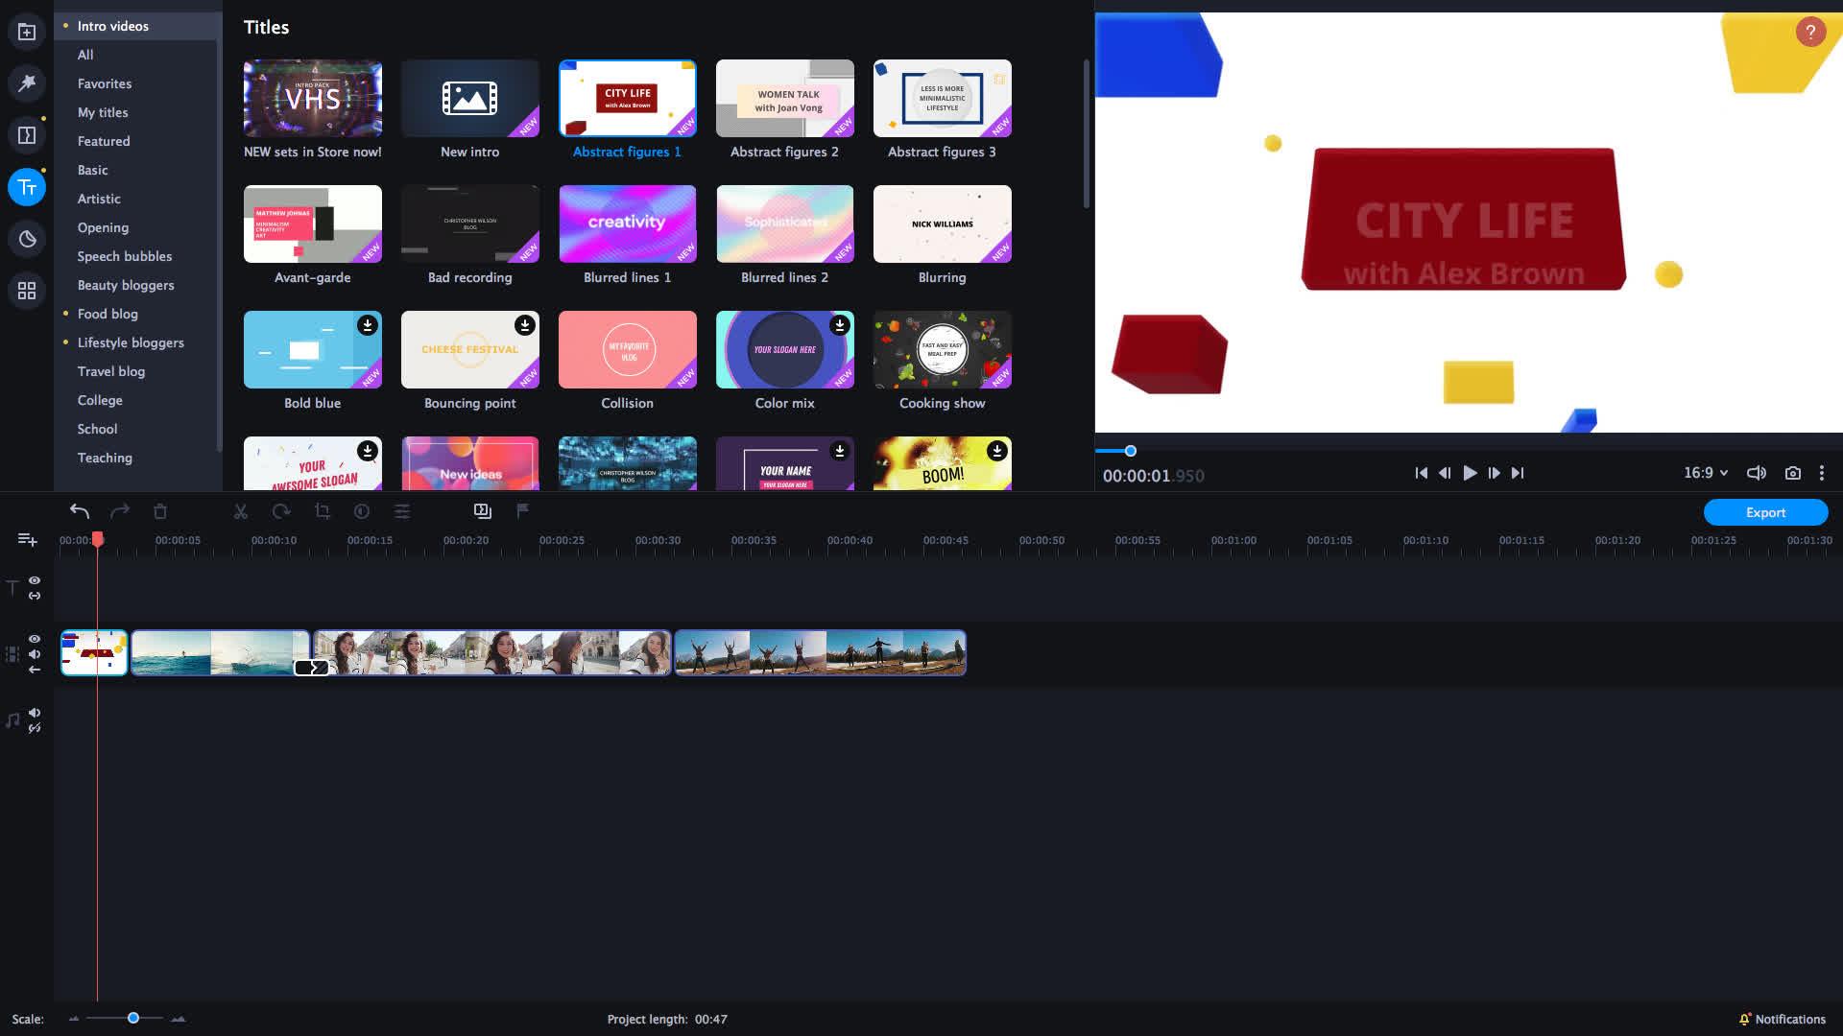Hide the video track with its eye toggle
The width and height of the screenshot is (1843, 1036).
35,638
